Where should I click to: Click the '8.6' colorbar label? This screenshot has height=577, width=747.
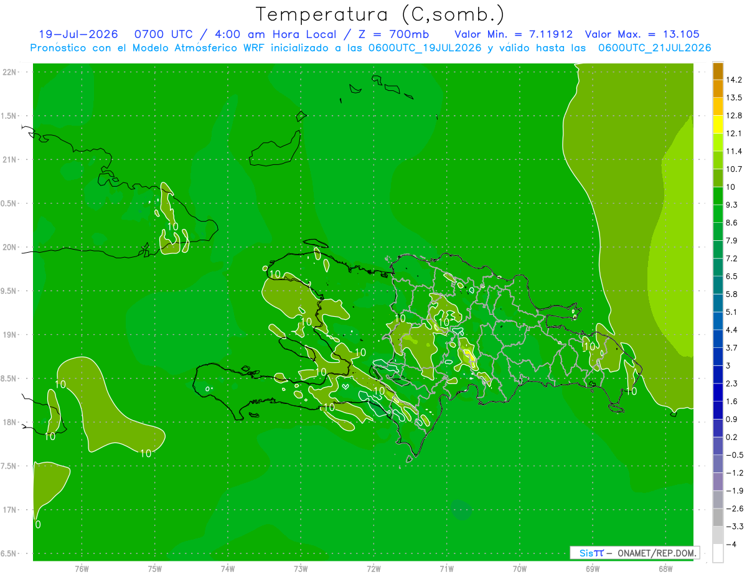732,223
